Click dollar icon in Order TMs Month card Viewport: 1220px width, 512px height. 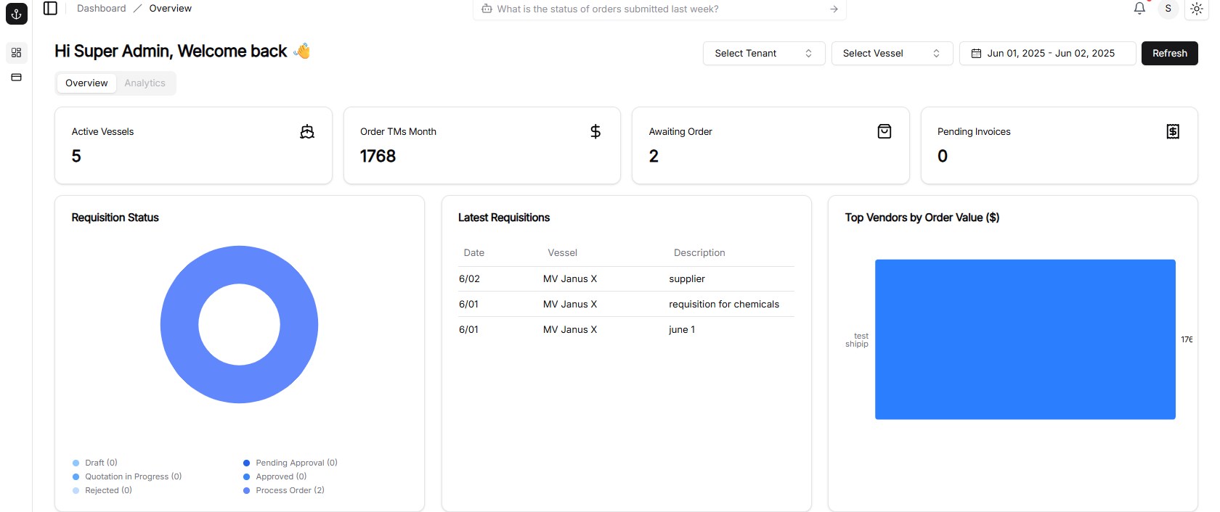click(595, 131)
